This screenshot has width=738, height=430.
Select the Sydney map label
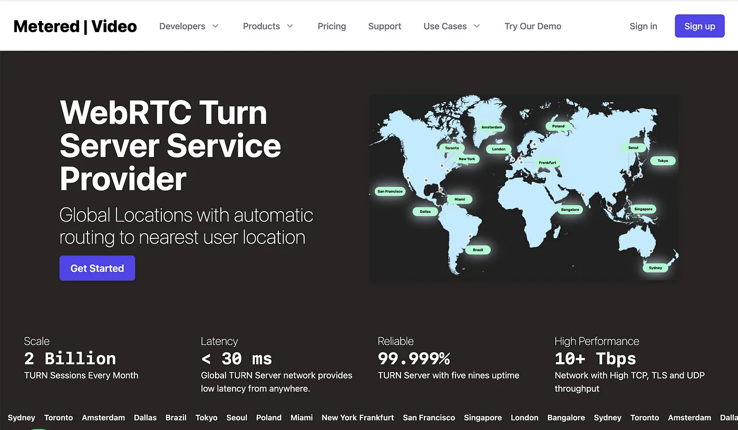click(x=655, y=268)
